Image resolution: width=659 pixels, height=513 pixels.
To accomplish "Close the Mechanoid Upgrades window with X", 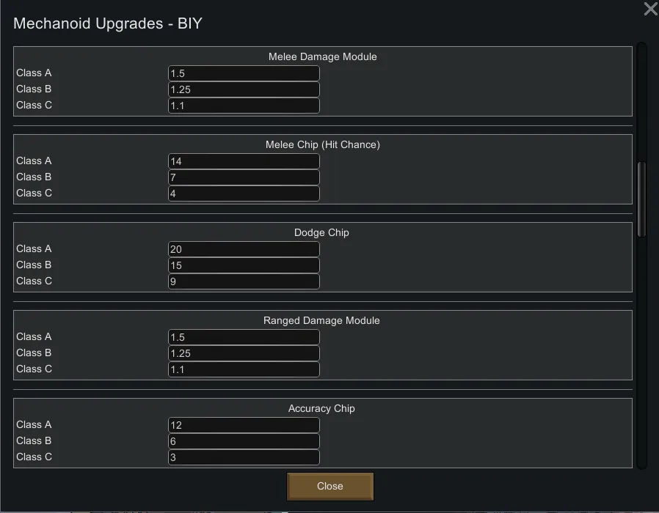I will pos(650,9).
